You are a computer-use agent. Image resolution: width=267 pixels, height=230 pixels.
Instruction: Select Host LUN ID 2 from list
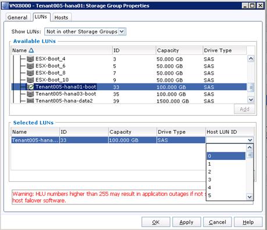pyautogui.click(x=226, y=171)
